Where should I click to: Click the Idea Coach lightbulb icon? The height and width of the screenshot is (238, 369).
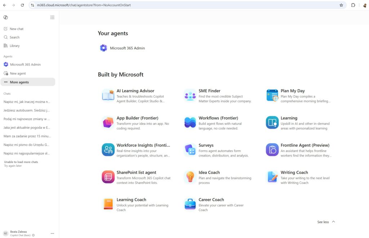coord(190,177)
